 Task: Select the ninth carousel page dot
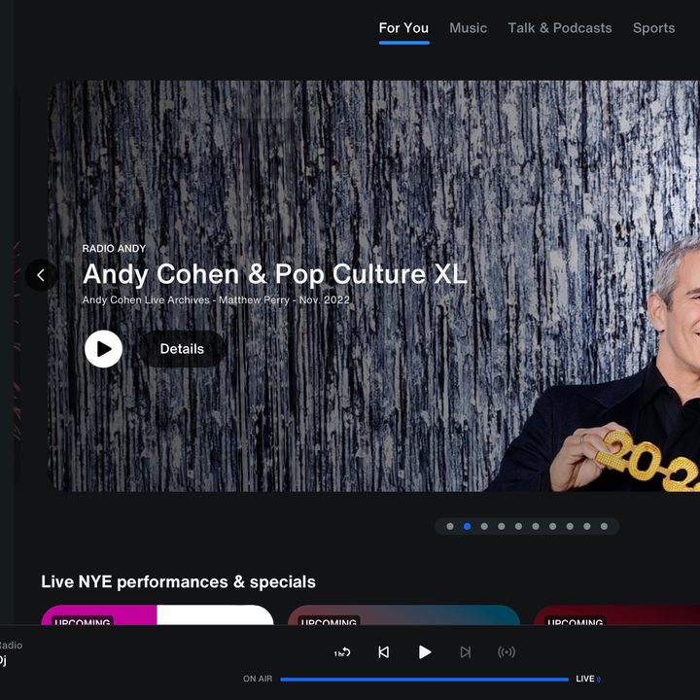[586, 526]
